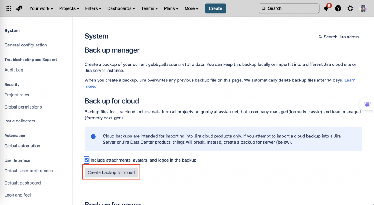Open Global permissions in sidebar

(23, 107)
